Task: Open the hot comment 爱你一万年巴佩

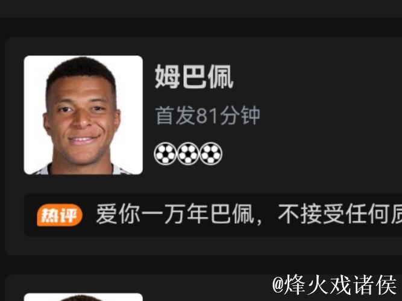Action: (175, 214)
